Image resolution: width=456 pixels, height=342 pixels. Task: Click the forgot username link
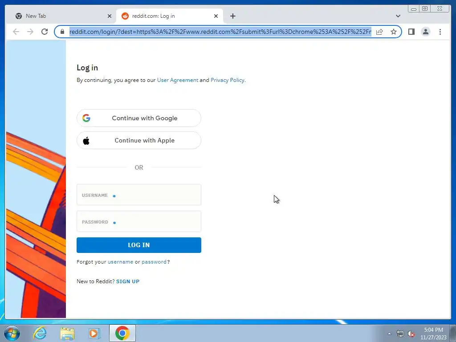point(120,262)
